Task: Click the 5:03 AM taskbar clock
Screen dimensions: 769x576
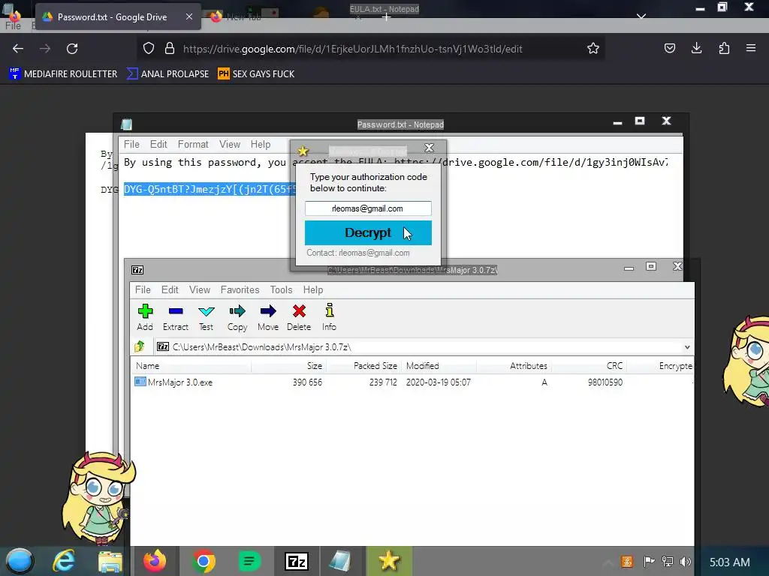Action: click(729, 562)
